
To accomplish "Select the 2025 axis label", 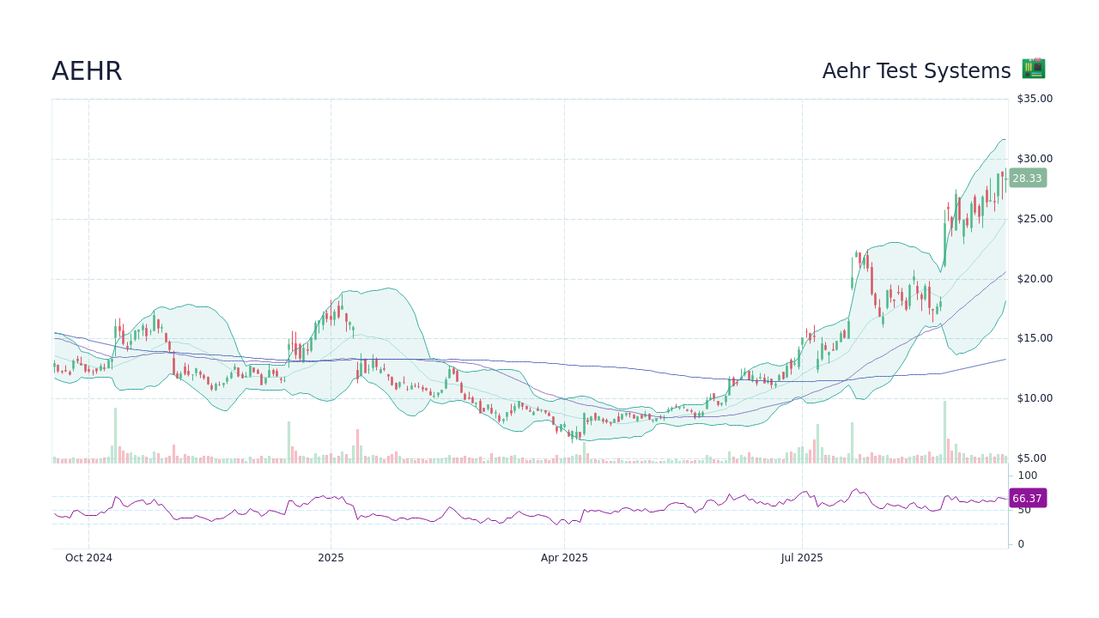I will tap(331, 558).
